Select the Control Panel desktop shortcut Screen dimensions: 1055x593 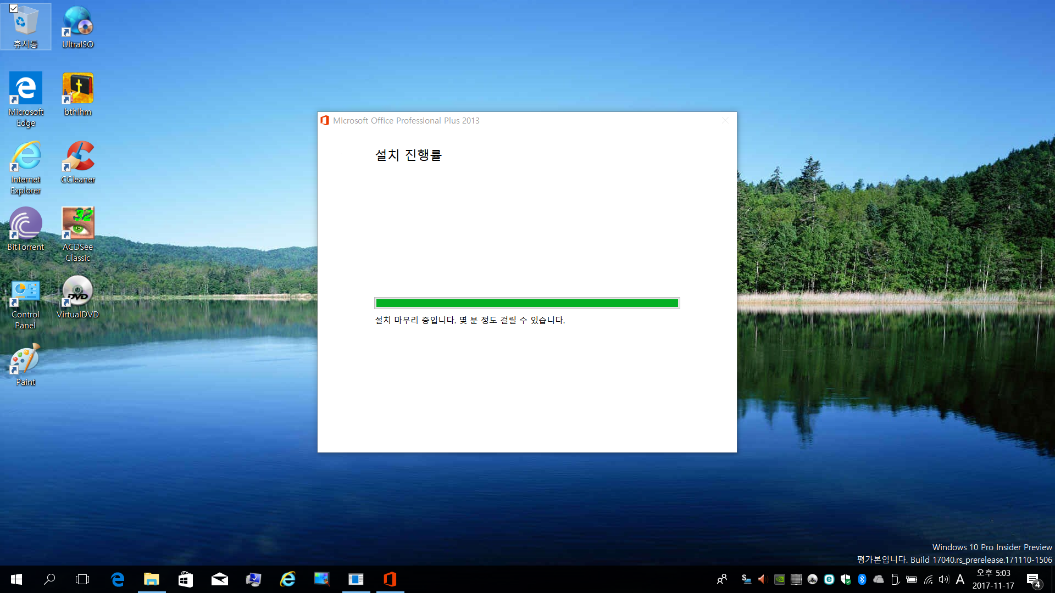click(26, 303)
